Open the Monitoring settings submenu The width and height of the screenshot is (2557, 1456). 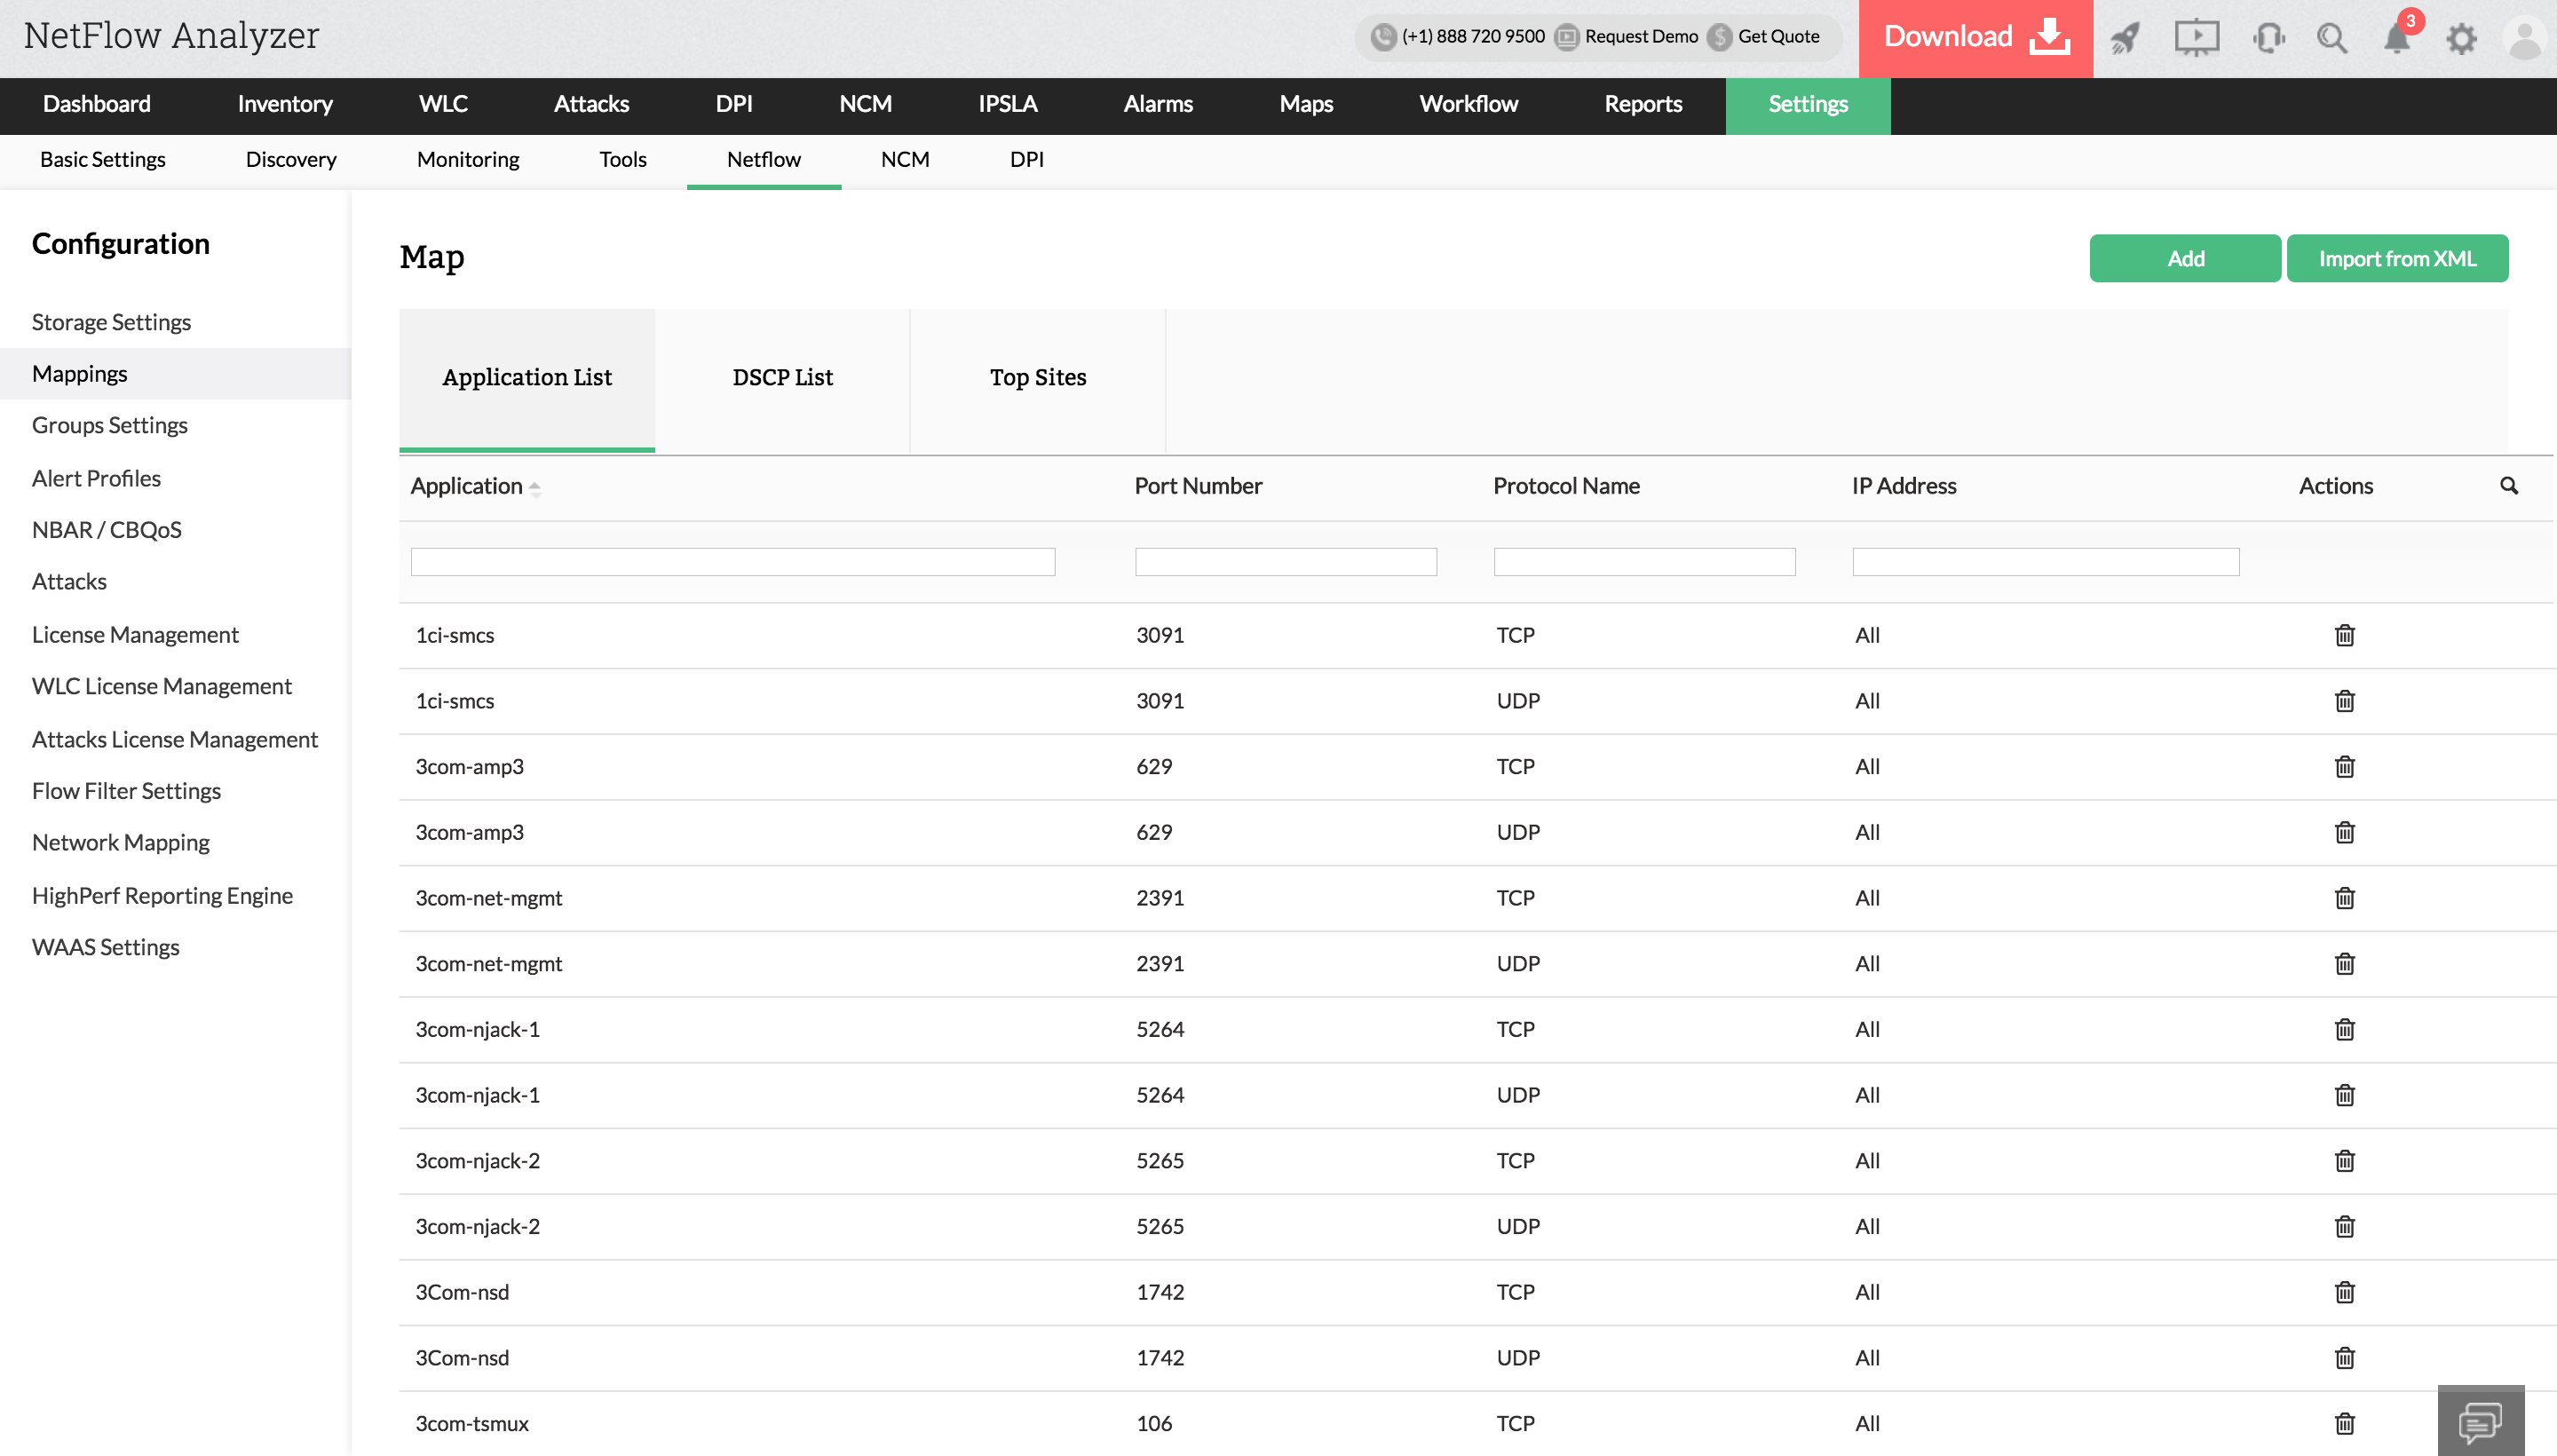[467, 160]
